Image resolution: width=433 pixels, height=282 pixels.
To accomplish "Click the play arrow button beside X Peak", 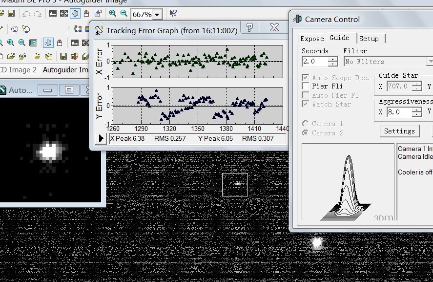I will click(101, 138).
